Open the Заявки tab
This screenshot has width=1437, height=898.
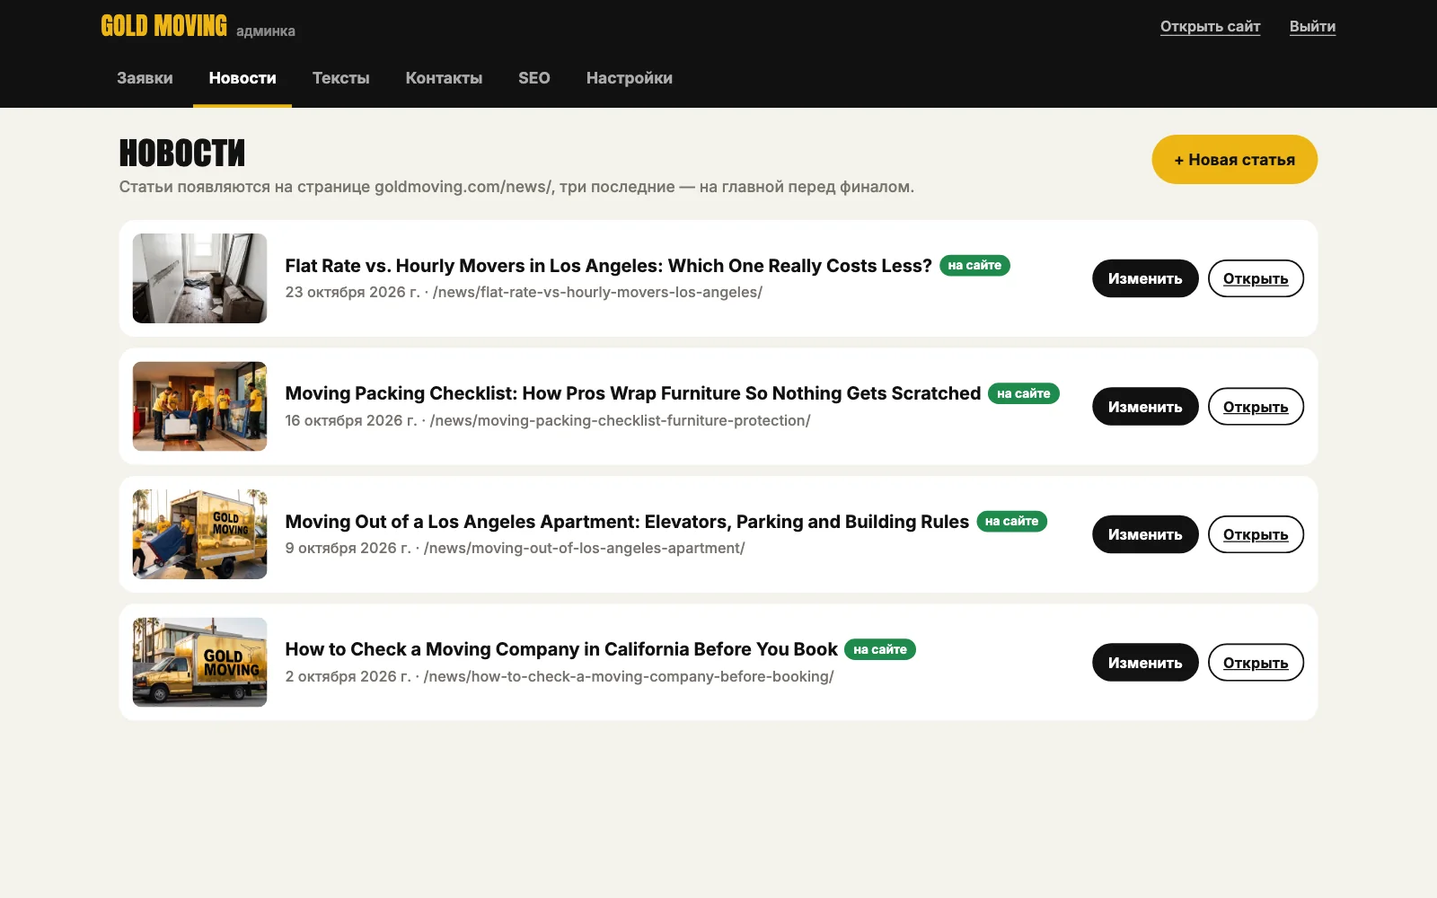(x=145, y=78)
